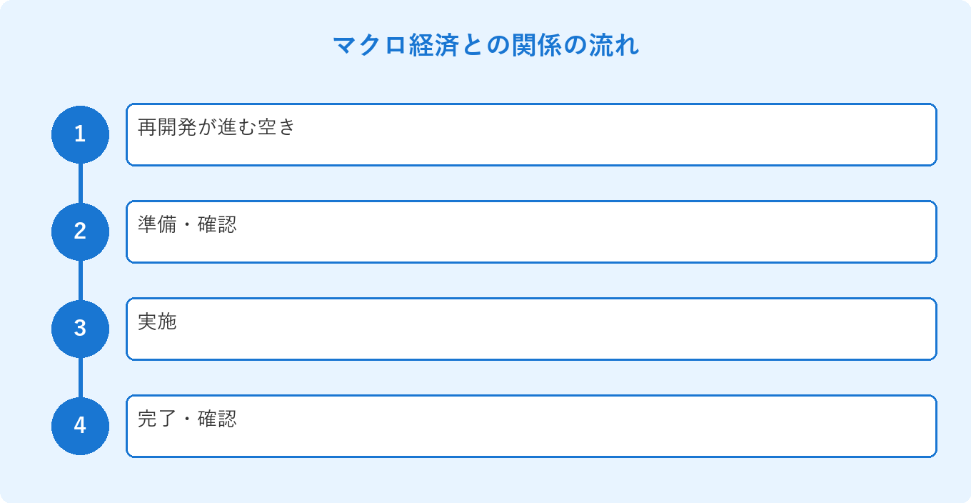Click the 完了・確認 label
The width and height of the screenshot is (971, 503).
187,419
